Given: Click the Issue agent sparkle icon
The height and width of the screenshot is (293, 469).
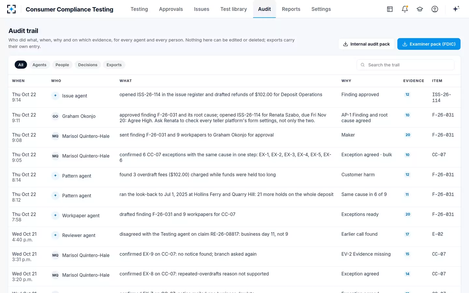Looking at the screenshot, I should click(x=55, y=96).
